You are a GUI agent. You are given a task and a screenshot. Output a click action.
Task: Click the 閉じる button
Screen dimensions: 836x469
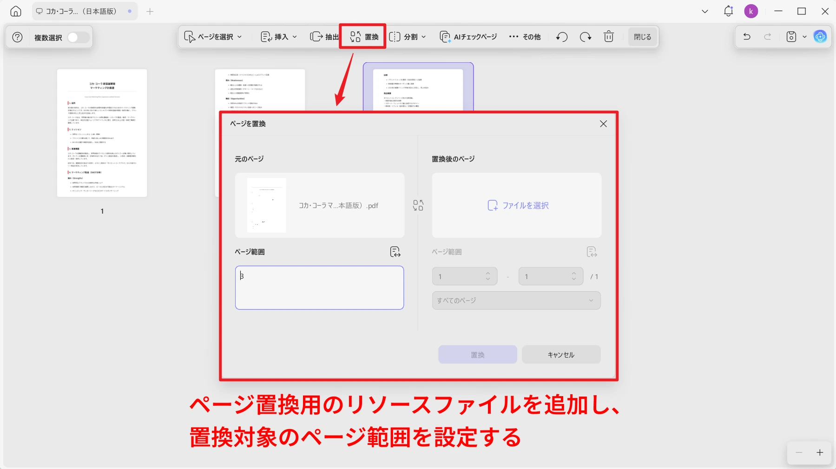click(x=643, y=37)
